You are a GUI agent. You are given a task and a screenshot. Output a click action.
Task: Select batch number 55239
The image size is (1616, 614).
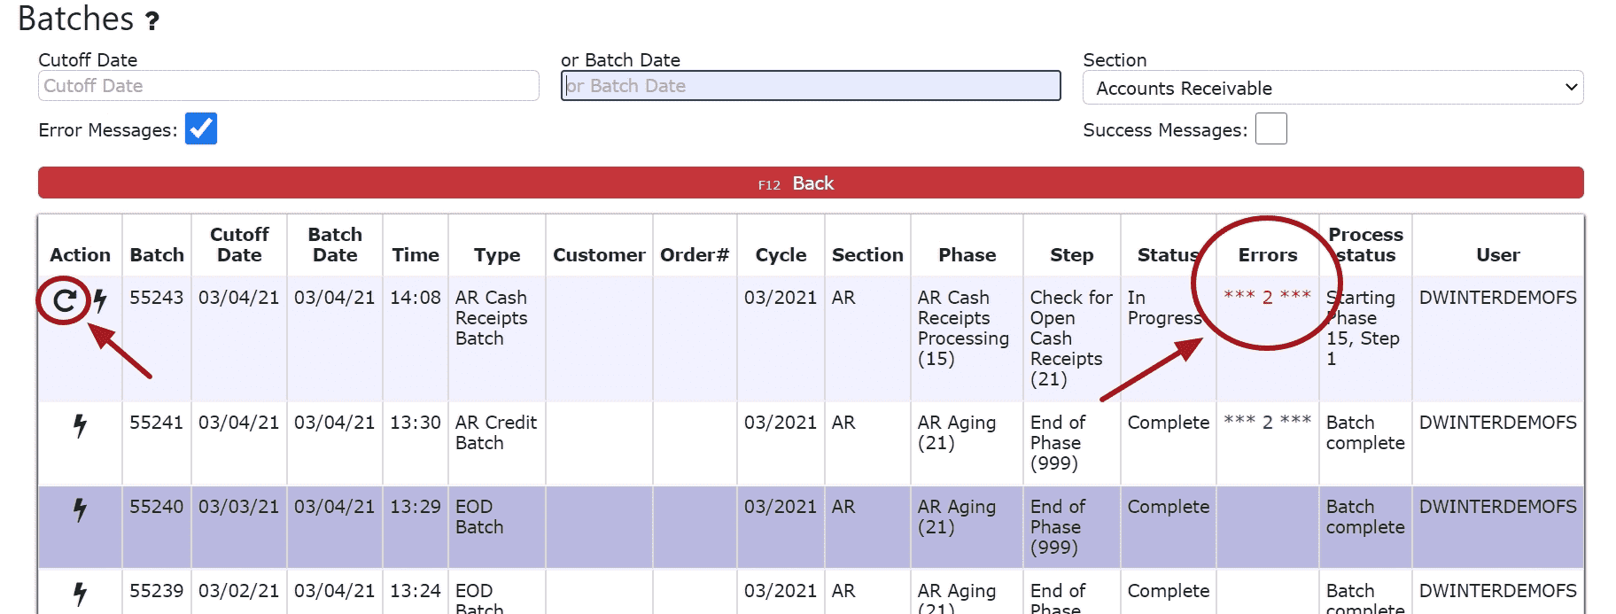[157, 591]
